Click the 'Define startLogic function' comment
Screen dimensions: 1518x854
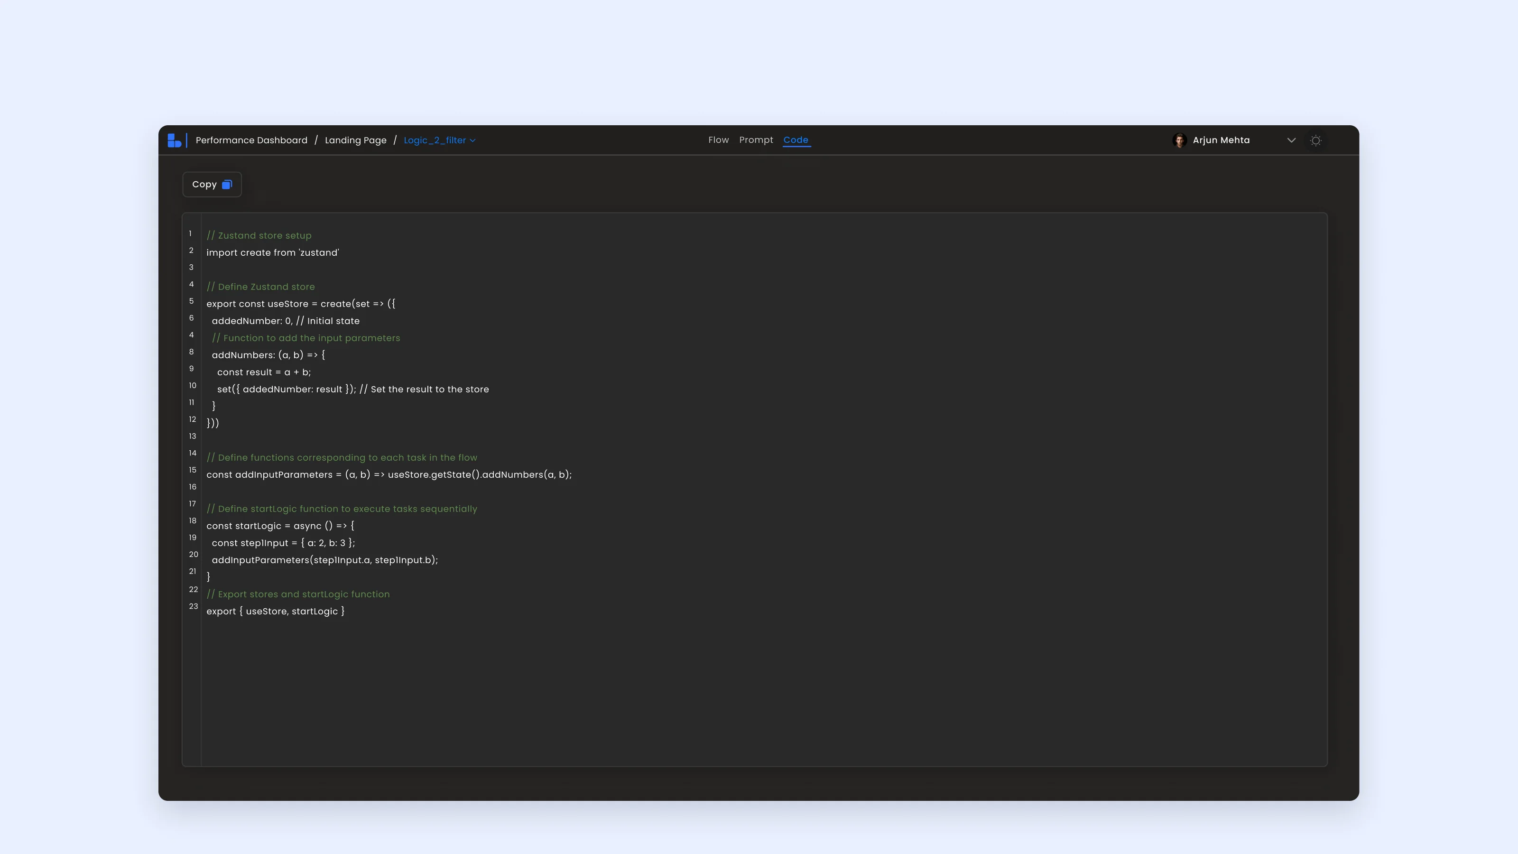point(342,509)
